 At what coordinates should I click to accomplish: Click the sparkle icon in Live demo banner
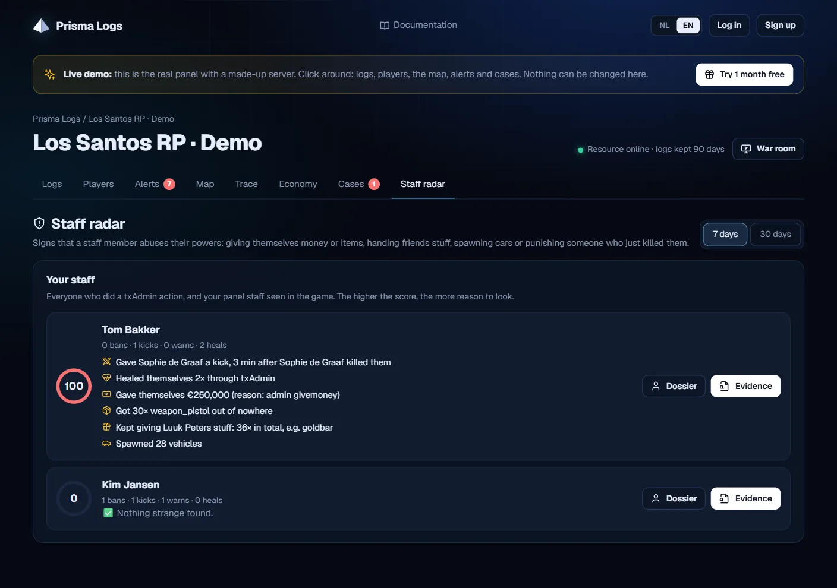pos(50,74)
